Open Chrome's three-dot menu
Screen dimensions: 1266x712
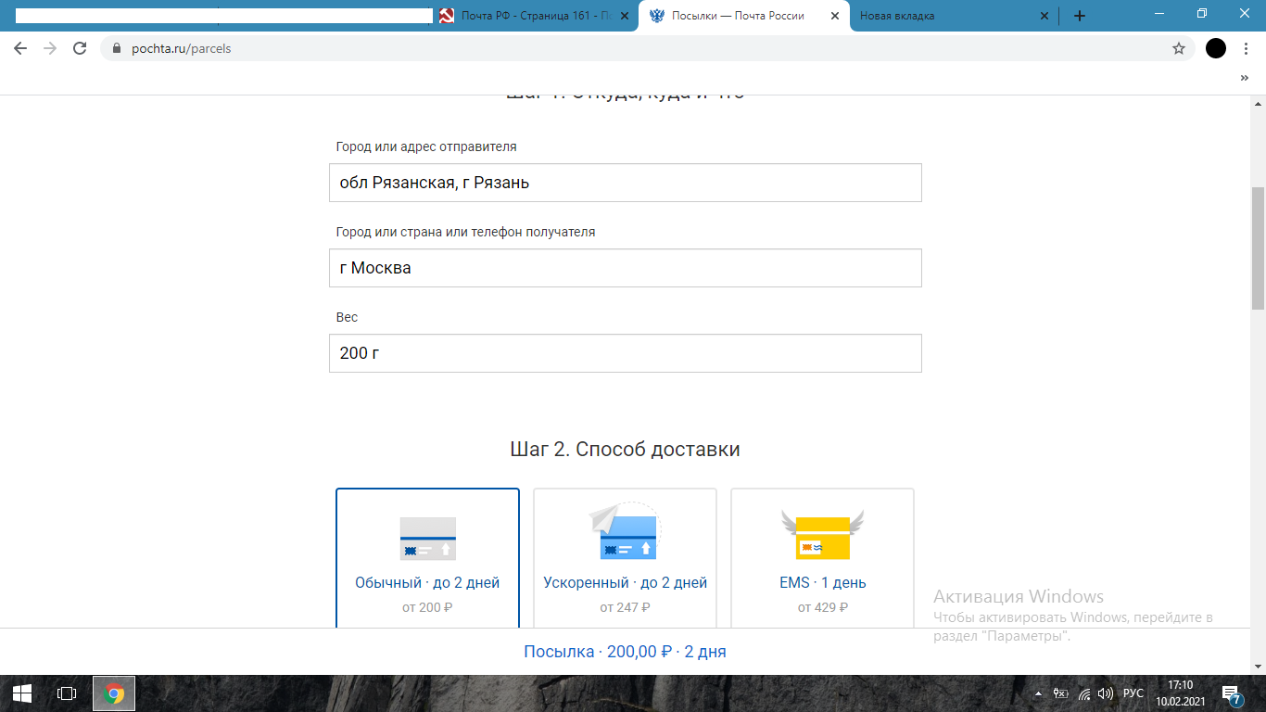[1245, 48]
